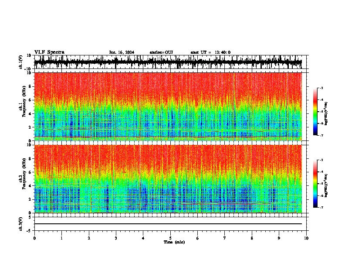Image resolution: width=345 pixels, height=267 pixels.
Task: Click the time axis tick label "1"
Action: (61, 238)
